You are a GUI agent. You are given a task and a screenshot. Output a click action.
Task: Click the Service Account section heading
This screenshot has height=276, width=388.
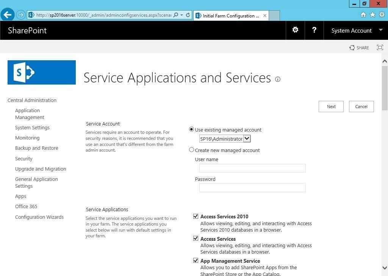coord(103,124)
